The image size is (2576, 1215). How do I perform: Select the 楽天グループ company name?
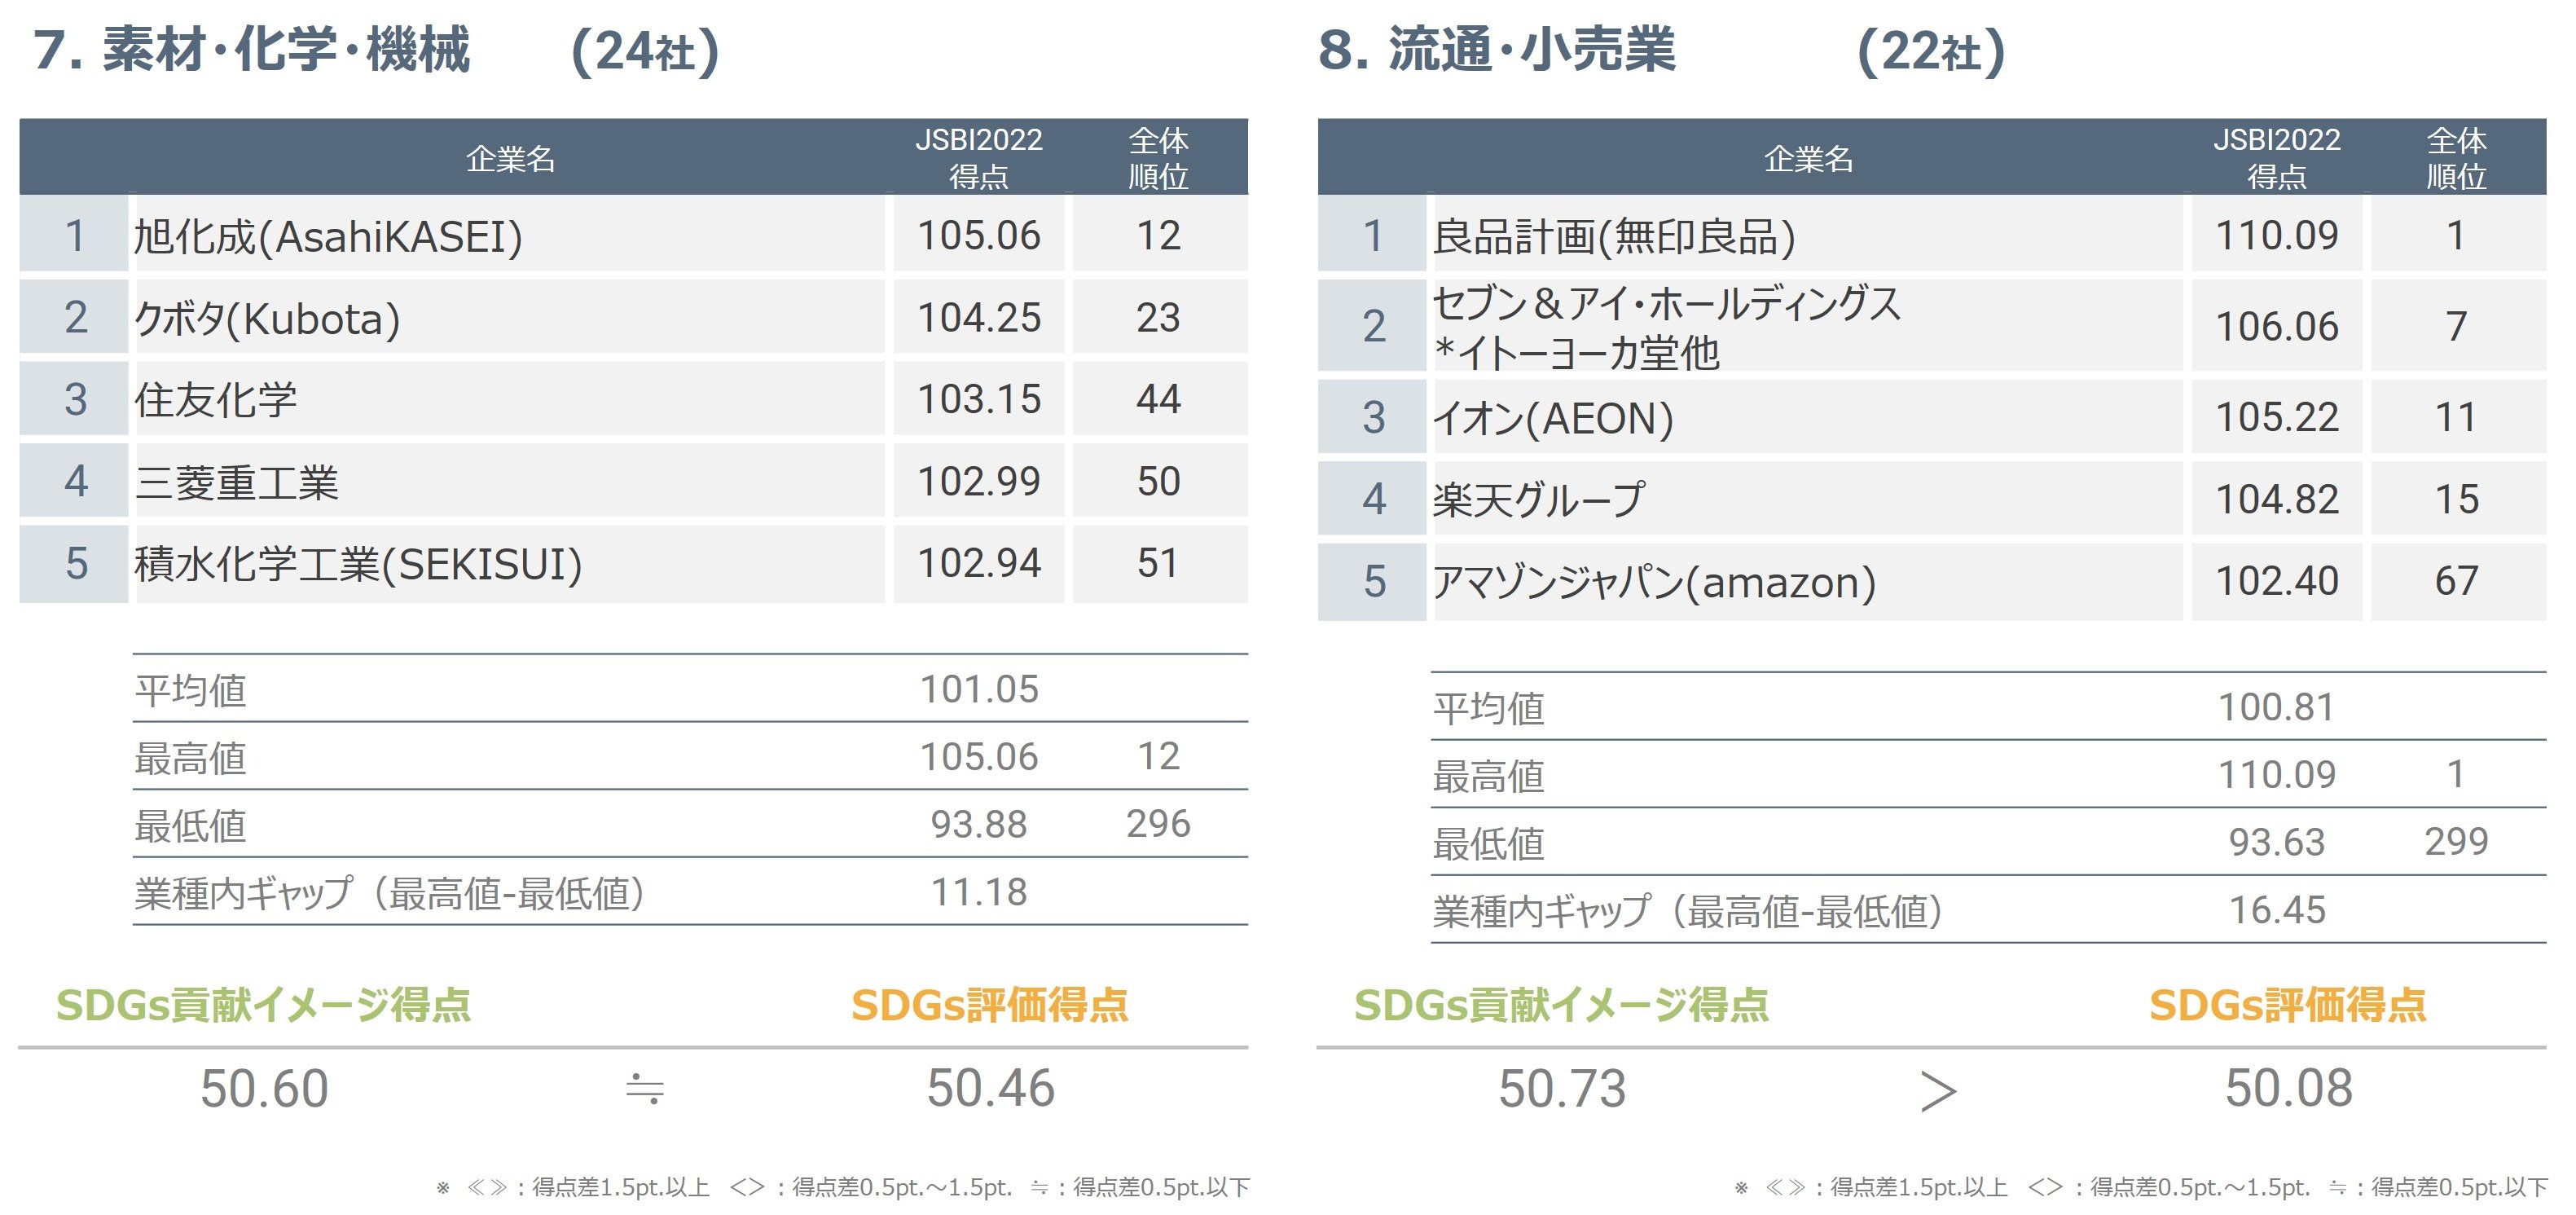point(1538,500)
